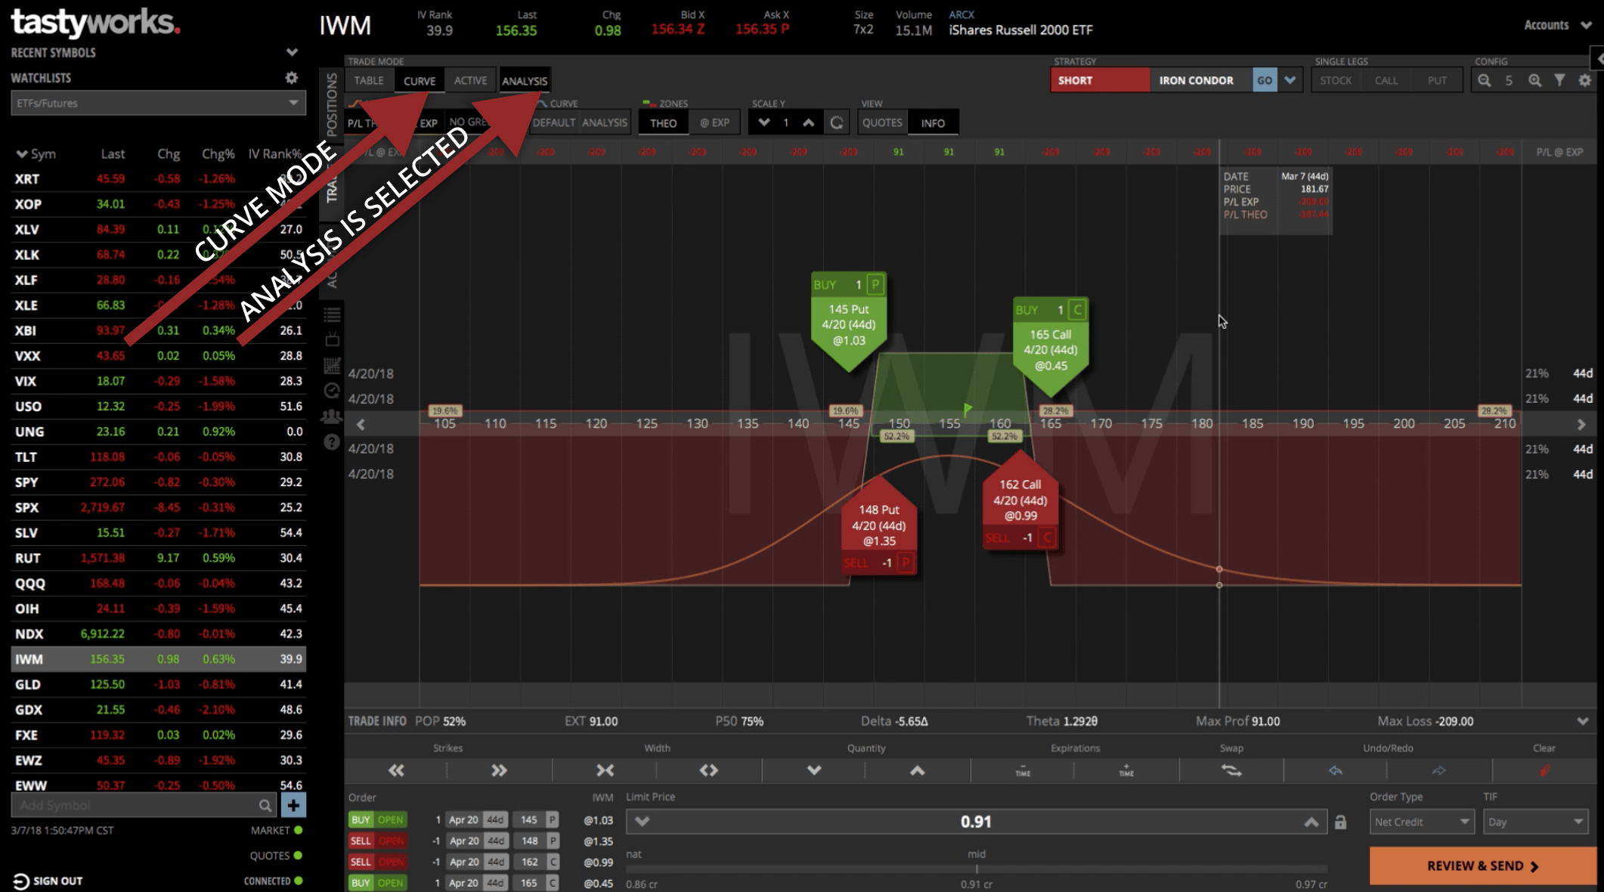Widen the spread width icon
Image resolution: width=1604 pixels, height=892 pixels.
pyautogui.click(x=708, y=770)
